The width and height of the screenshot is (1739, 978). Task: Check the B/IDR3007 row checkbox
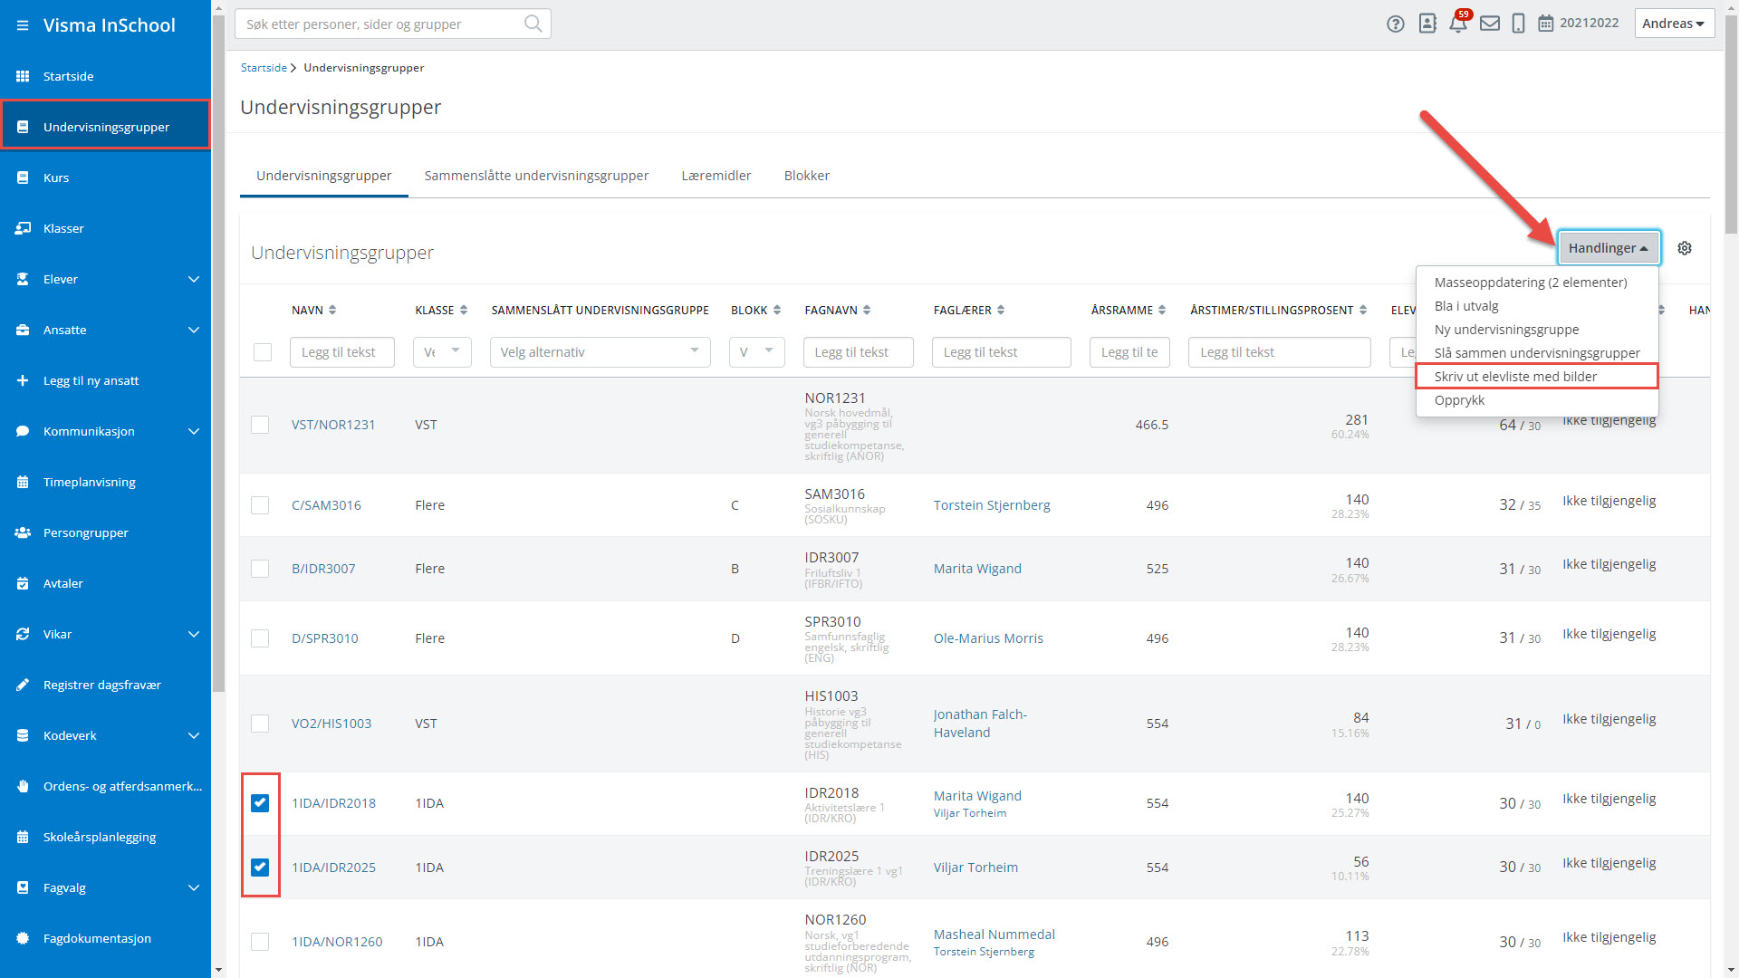pos(260,569)
